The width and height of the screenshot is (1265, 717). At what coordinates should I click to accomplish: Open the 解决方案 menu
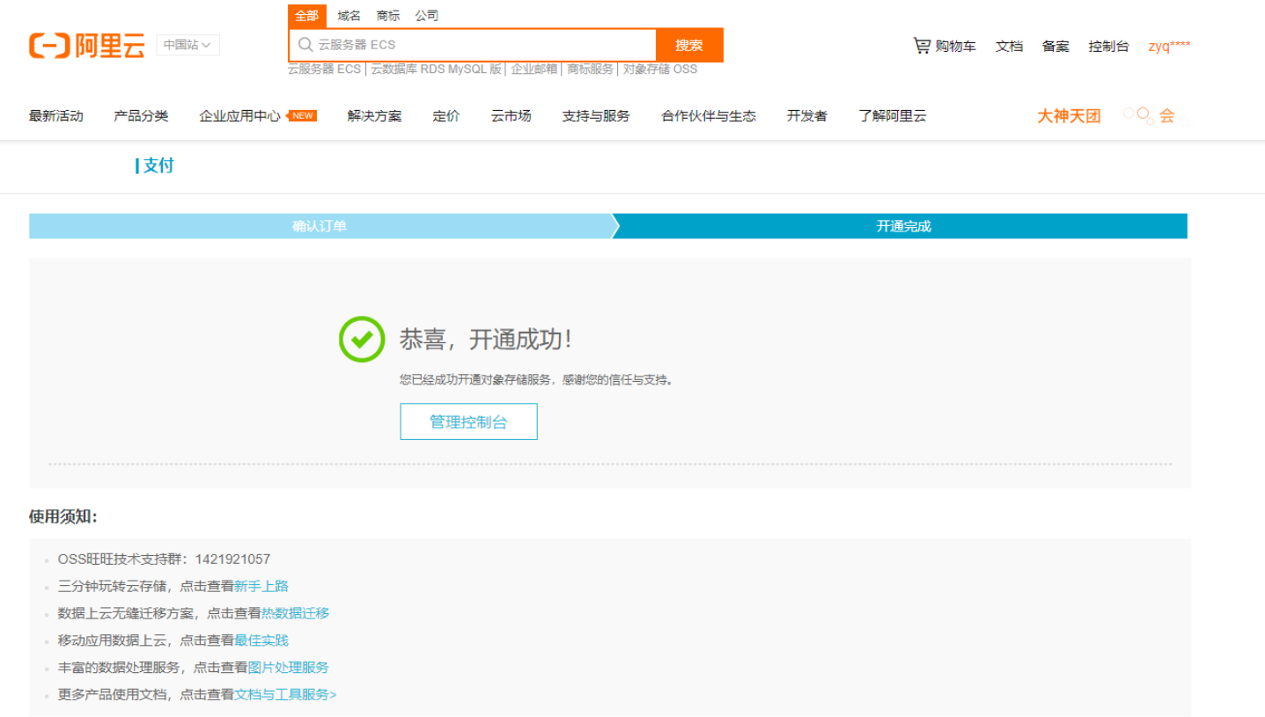point(374,115)
